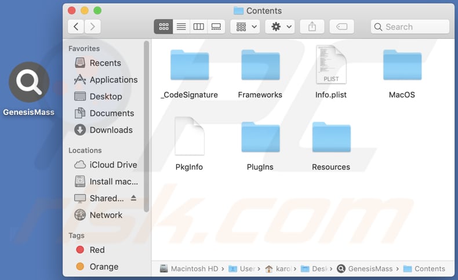Click the Locations section header
The height and width of the screenshot is (280, 458).
pos(85,150)
